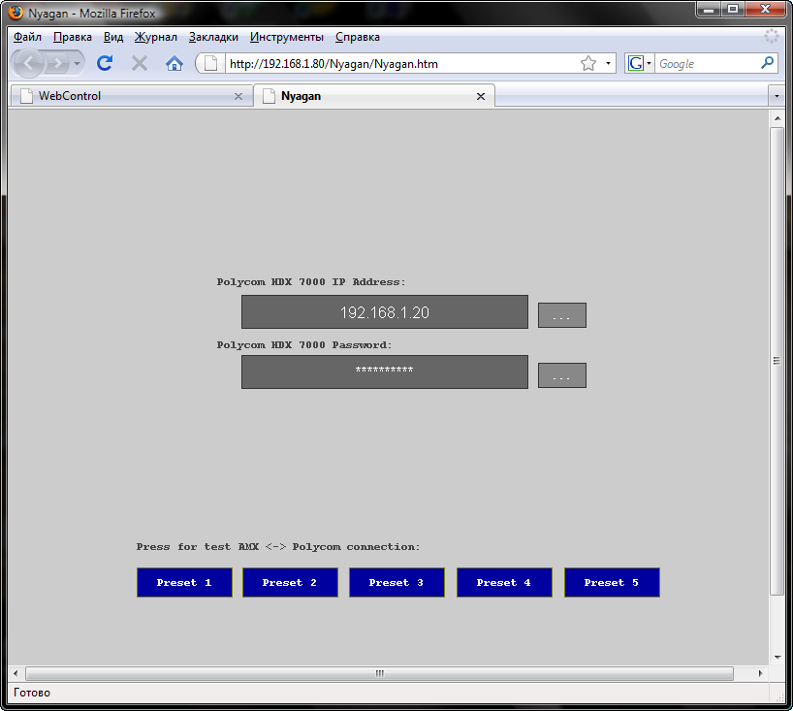793x711 pixels.
Task: Open the Инструменты menu
Action: point(287,37)
